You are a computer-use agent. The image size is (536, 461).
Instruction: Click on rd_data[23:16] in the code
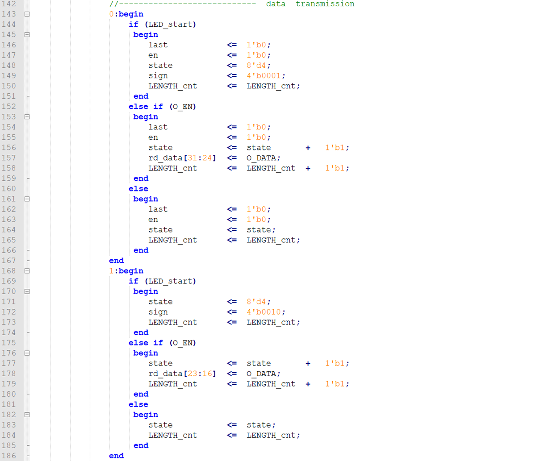pyautogui.click(x=182, y=374)
